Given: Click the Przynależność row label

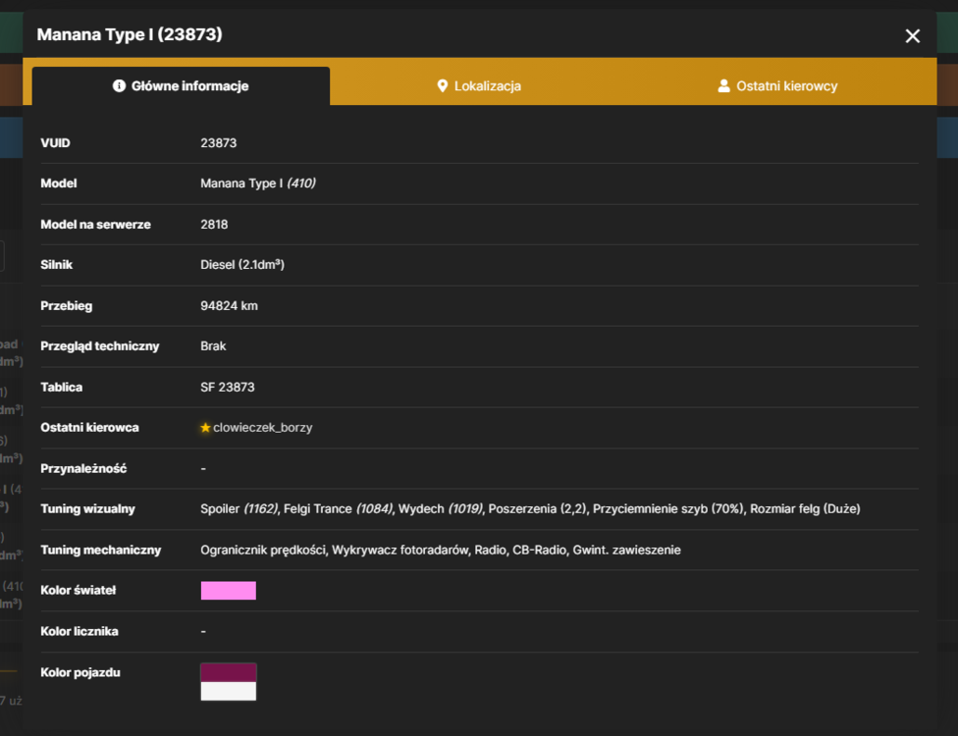Looking at the screenshot, I should pyautogui.click(x=83, y=468).
